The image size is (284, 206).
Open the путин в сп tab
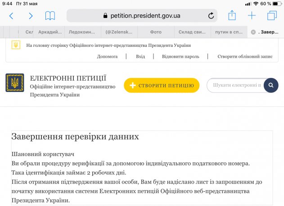tap(229, 32)
